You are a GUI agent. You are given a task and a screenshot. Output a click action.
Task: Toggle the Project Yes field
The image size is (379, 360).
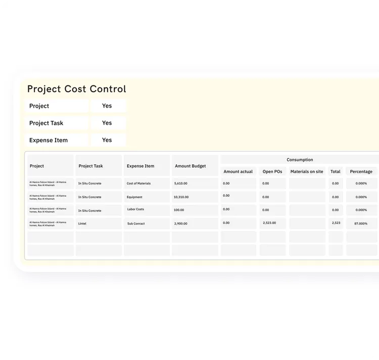point(108,106)
